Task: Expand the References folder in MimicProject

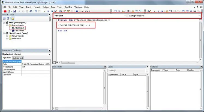Action: point(7,39)
